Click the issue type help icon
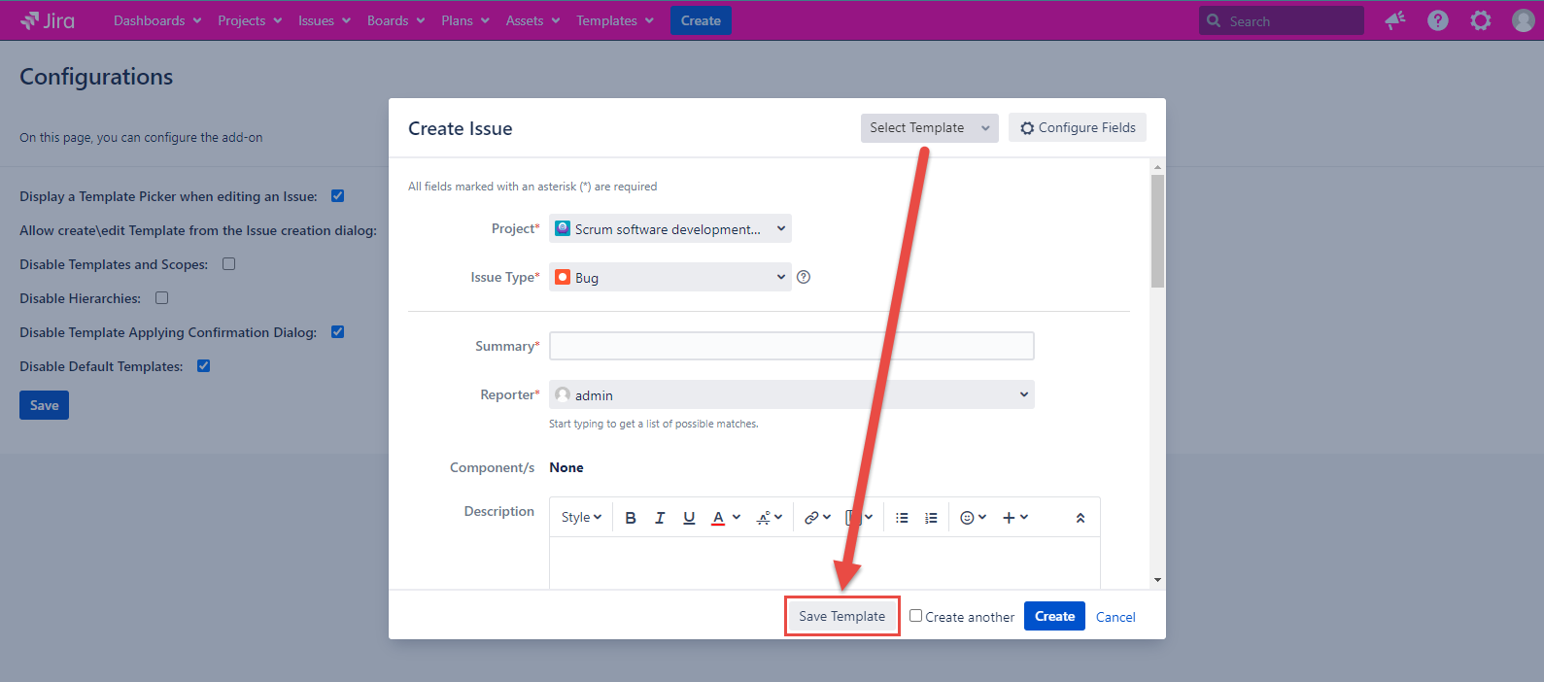 [804, 277]
